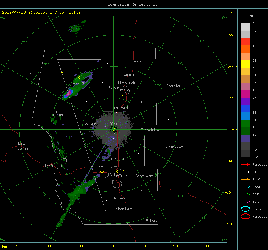This screenshot has height=250, width=268.
Task: Click the Olds town label
Action: (x=113, y=124)
